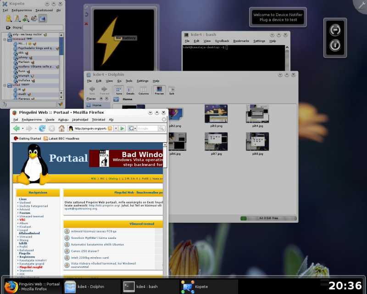Switch Dolphin to Details view
The width and height of the screenshot is (367, 294).
coord(130,90)
